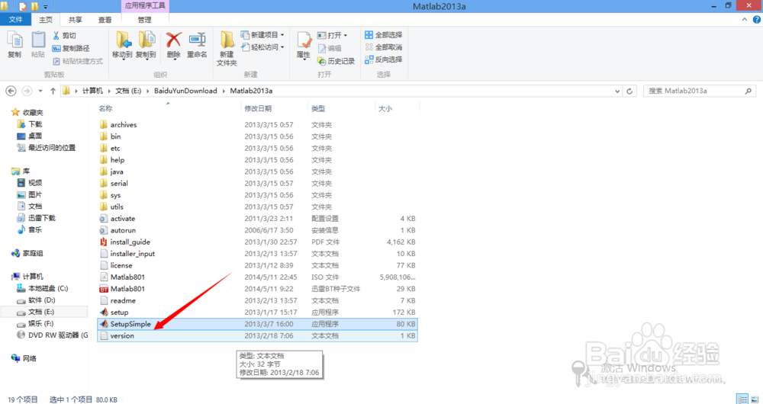The height and width of the screenshot is (404, 763).
Task: Open 下载 in favorites sidebar
Action: [x=35, y=124]
